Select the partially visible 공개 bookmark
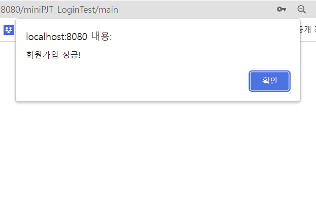Image resolution: width=316 pixels, height=208 pixels. [308, 30]
